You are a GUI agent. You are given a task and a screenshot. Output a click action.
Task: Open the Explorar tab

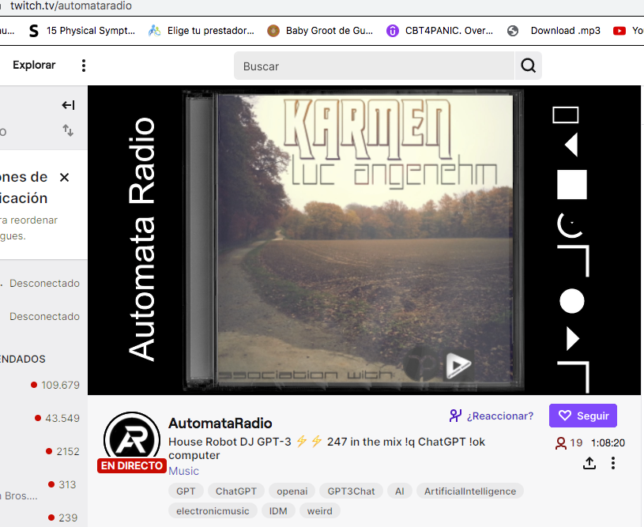pos(34,66)
